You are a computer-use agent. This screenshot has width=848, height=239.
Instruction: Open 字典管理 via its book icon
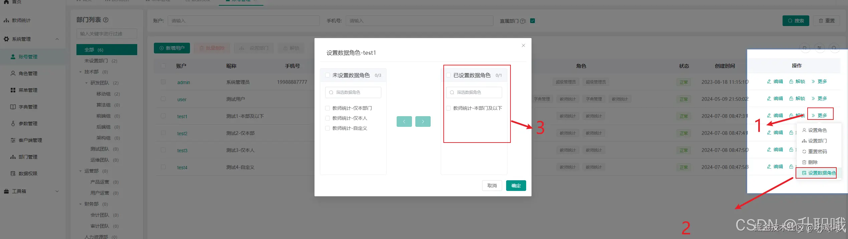click(13, 107)
